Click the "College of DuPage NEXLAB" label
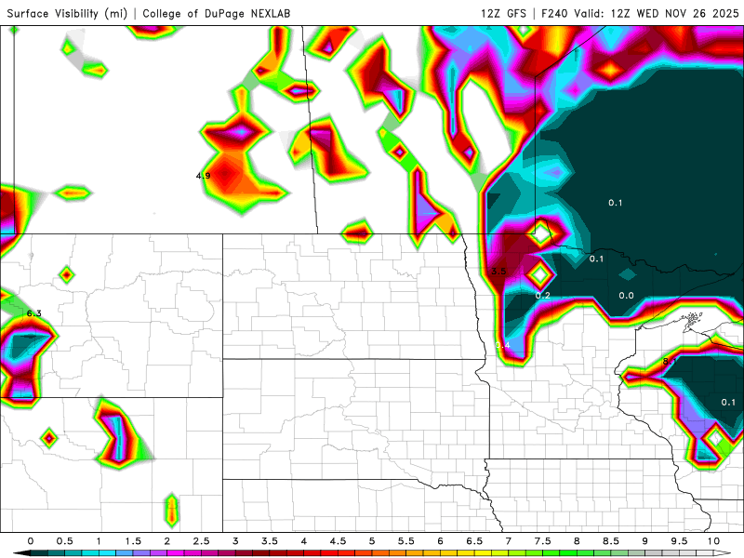This screenshot has height=558, width=744. click(x=217, y=13)
